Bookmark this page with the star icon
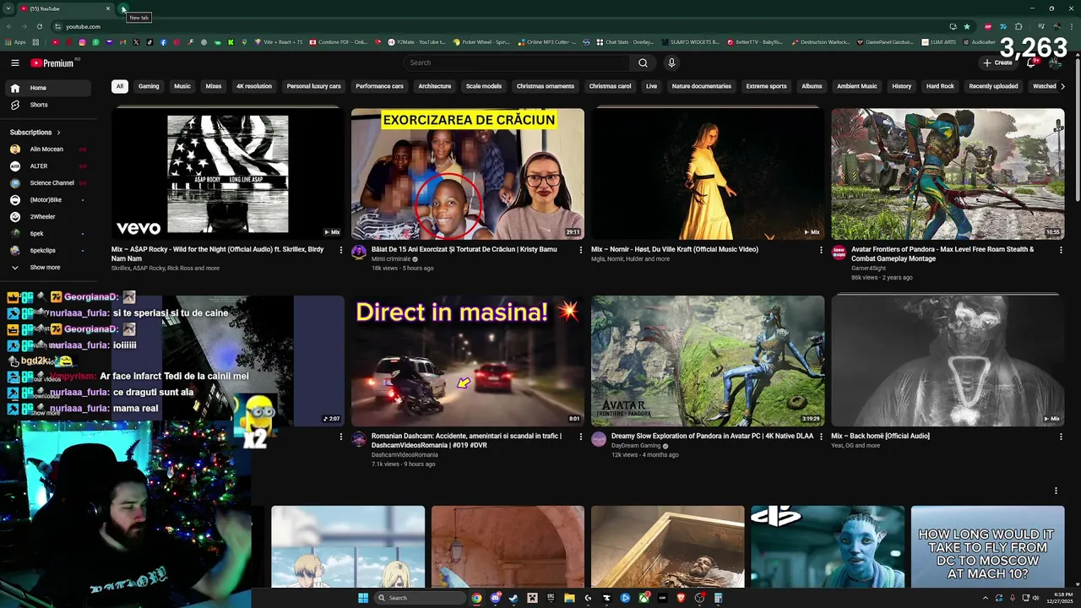The width and height of the screenshot is (1081, 608). tap(967, 26)
